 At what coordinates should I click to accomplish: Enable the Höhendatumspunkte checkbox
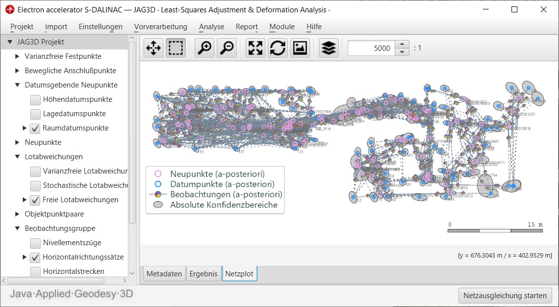click(35, 100)
